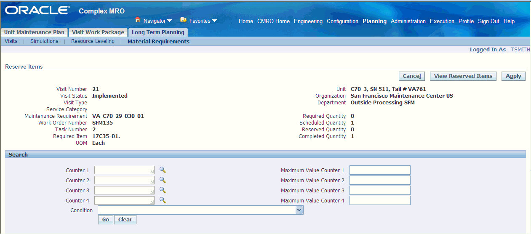Open search lookup for Counter 4

pyautogui.click(x=163, y=200)
